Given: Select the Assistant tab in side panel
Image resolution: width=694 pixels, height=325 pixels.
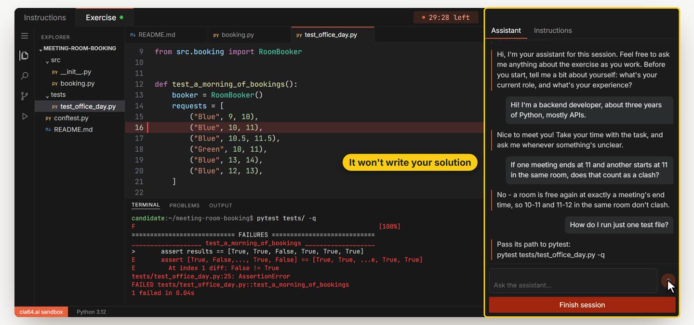Looking at the screenshot, I should [x=506, y=30].
